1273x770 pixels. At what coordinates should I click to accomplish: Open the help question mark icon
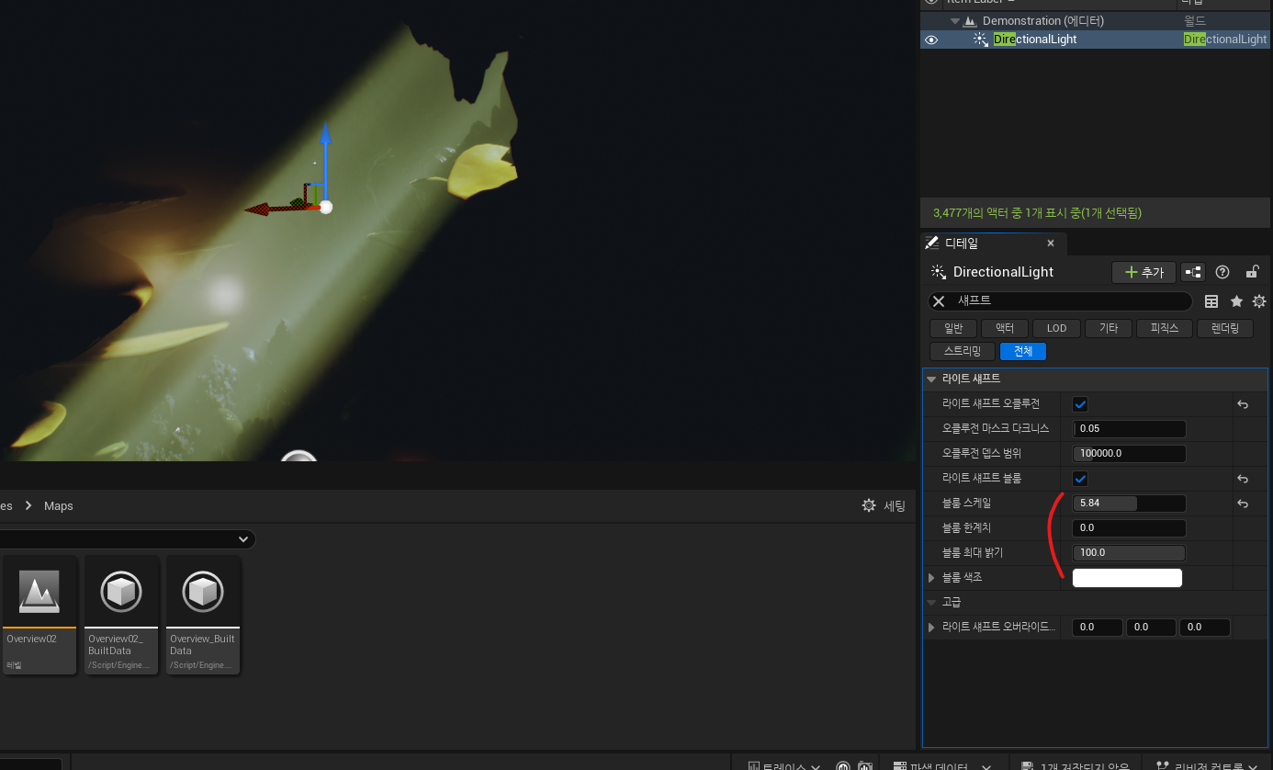(1222, 272)
